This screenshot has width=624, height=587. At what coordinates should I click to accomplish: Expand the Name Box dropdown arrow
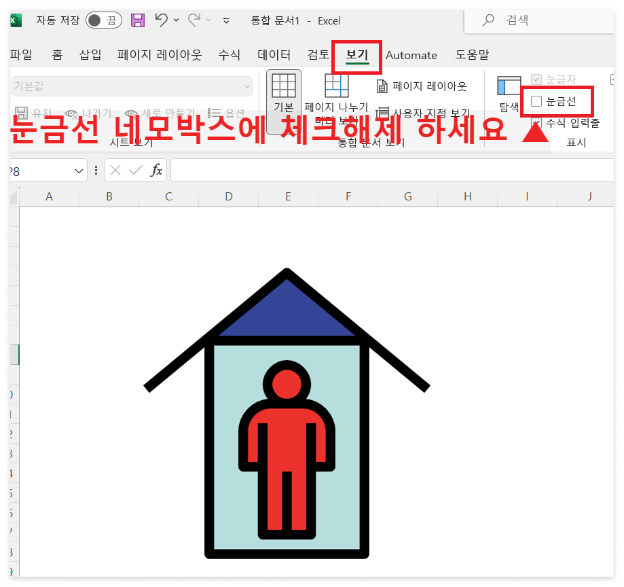tap(79, 171)
